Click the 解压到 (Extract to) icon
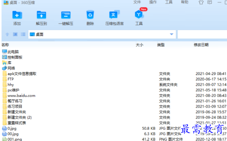Screen dimensions: 227x141 click(x=42, y=15)
